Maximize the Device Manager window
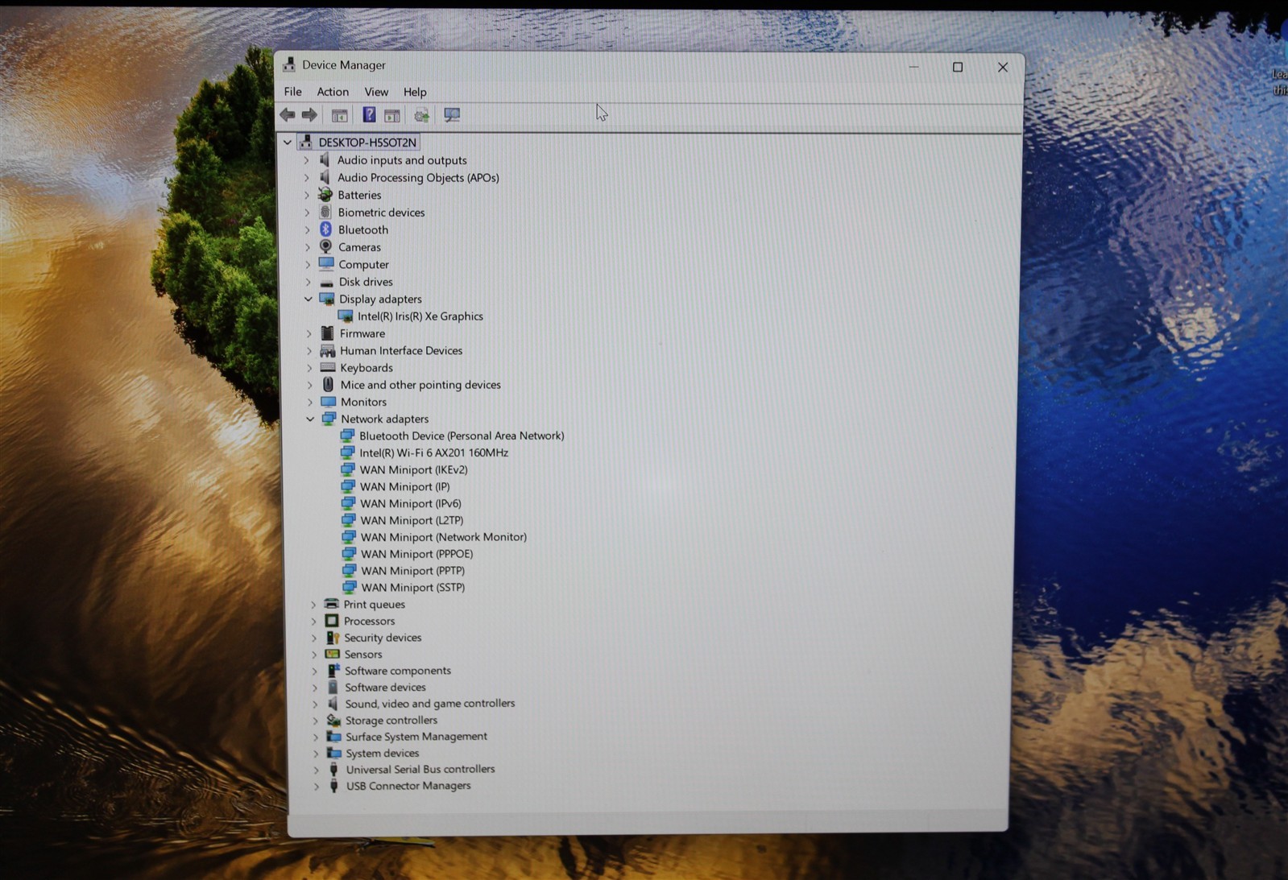This screenshot has width=1288, height=880. click(x=958, y=67)
